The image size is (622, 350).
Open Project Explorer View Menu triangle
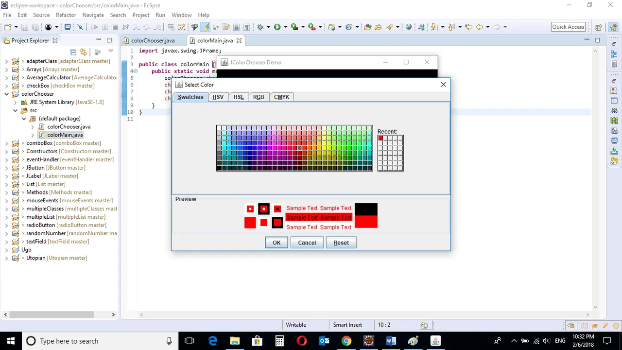coord(110,52)
